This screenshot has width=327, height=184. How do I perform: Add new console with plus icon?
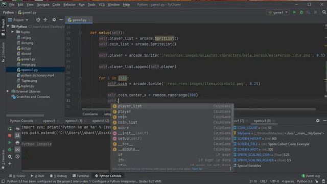pyautogui.click(x=10, y=164)
